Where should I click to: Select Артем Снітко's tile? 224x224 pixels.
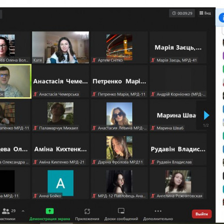(x=119, y=47)
